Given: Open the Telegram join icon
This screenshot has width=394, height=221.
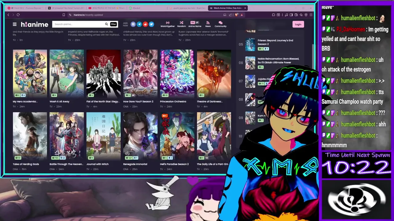Looking at the screenshot, I should click(x=139, y=24).
